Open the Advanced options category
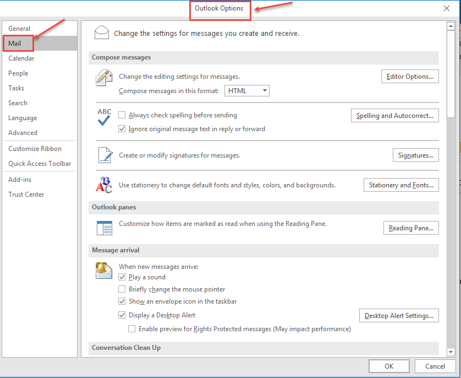This screenshot has height=378, width=461. [x=40, y=132]
